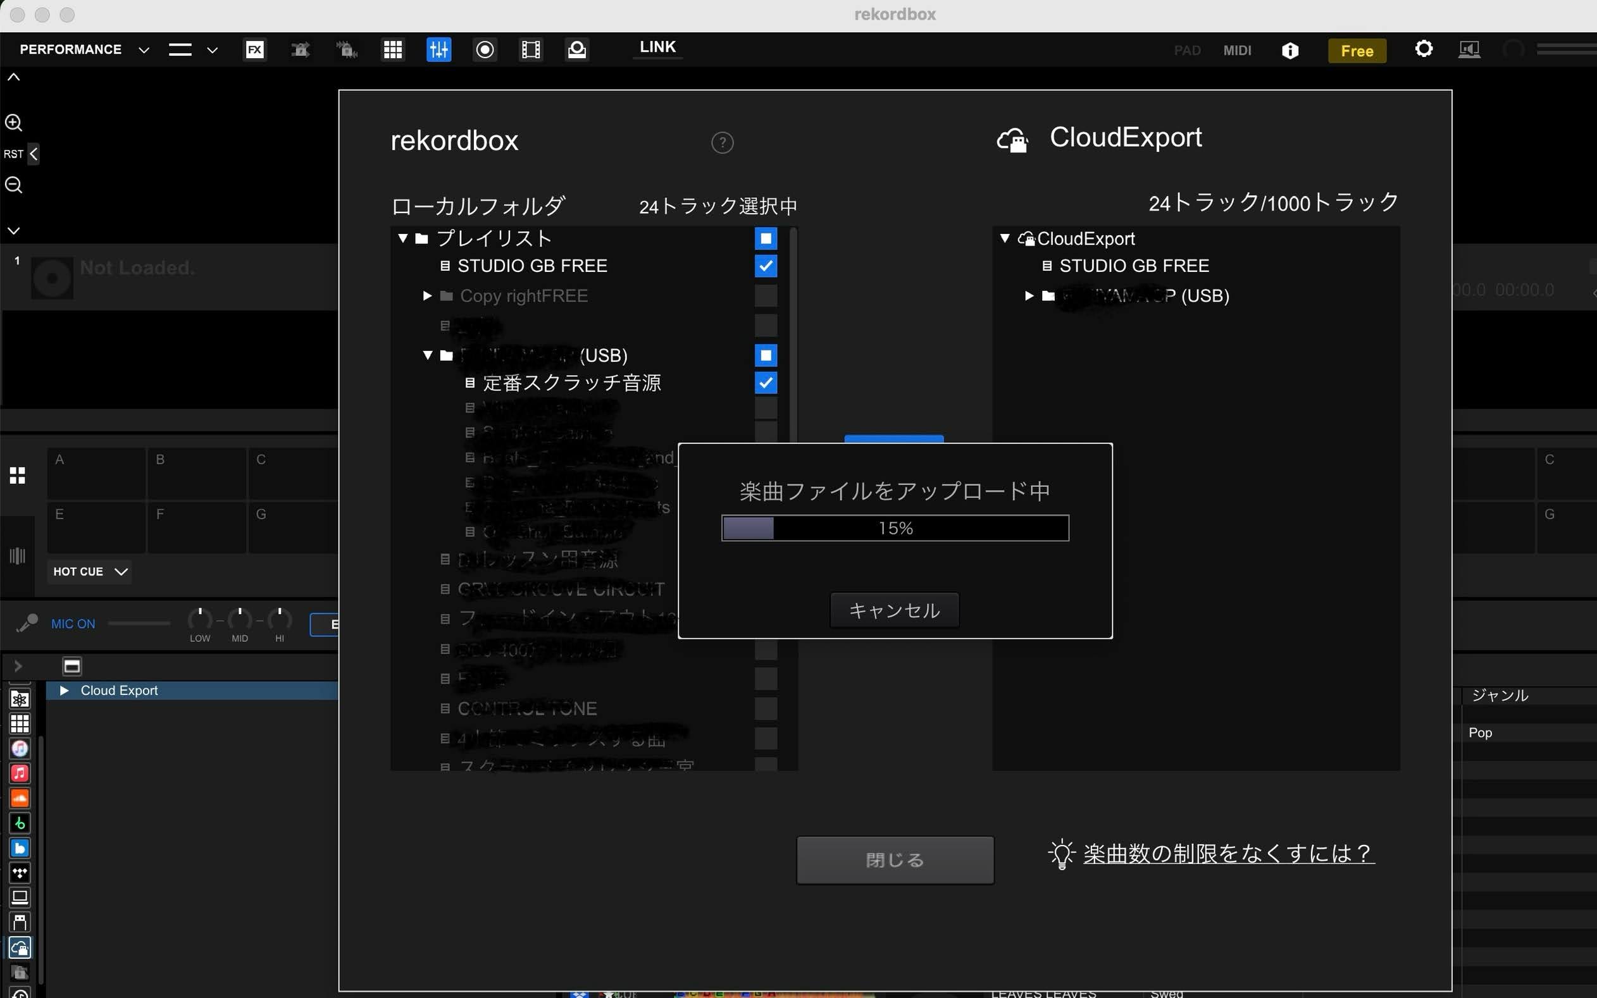Viewport: 1597px width, 998px height.
Task: Click the 閉じる button
Action: point(895,860)
